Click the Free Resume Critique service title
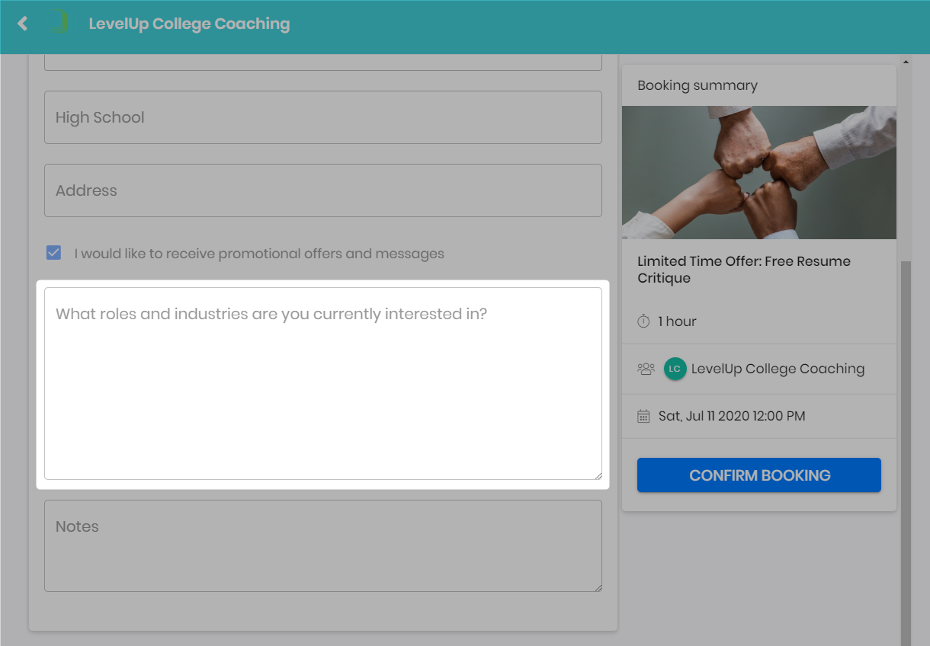This screenshot has width=930, height=646. (743, 270)
